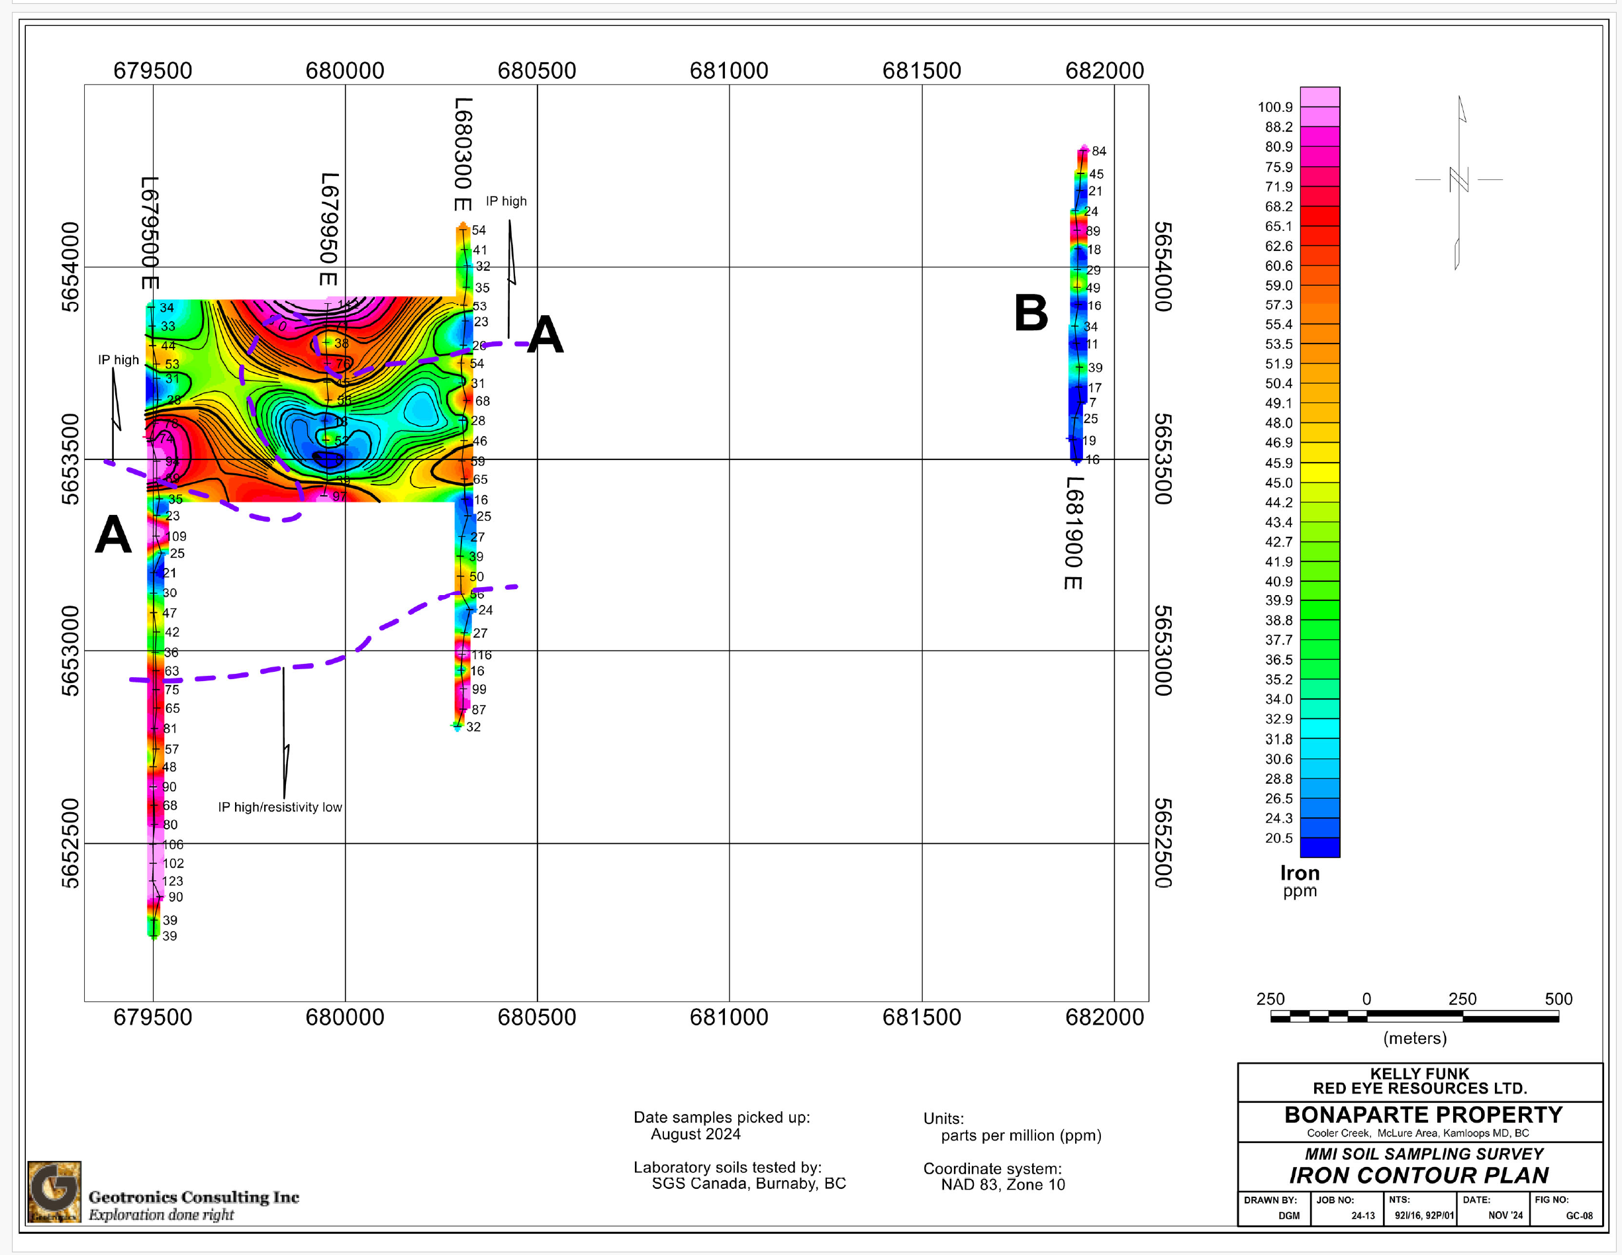Click the 123 sample value on line L679500

(172, 882)
